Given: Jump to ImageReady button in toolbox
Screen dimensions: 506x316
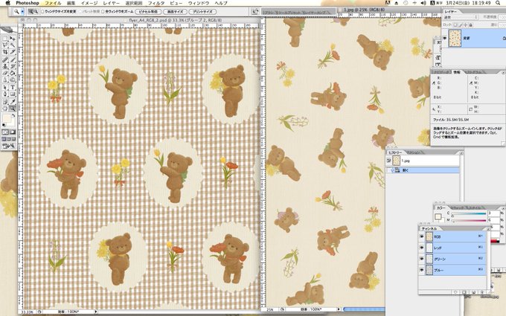Looking at the screenshot, I should point(9,146).
